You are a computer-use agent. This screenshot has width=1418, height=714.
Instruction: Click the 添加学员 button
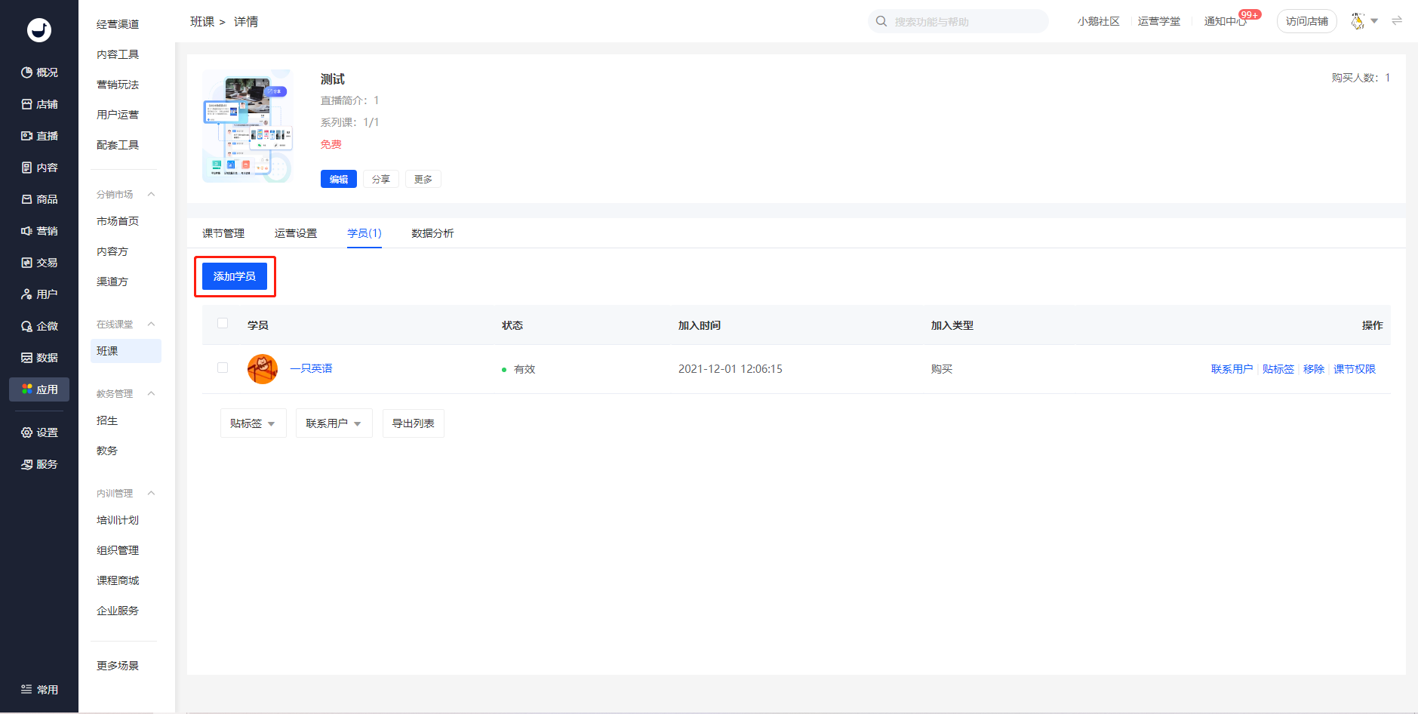235,276
